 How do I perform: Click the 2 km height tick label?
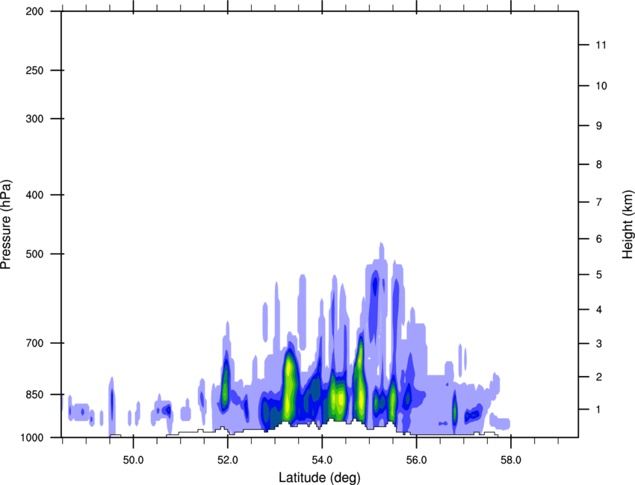pyautogui.click(x=599, y=377)
